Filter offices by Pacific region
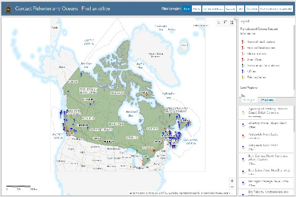296x197 pixels. pos(196,9)
